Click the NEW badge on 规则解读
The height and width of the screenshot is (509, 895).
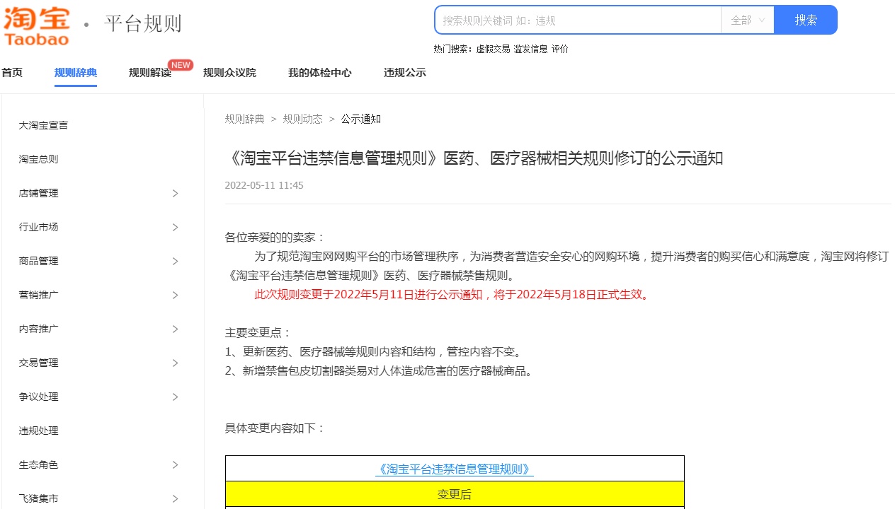point(181,65)
